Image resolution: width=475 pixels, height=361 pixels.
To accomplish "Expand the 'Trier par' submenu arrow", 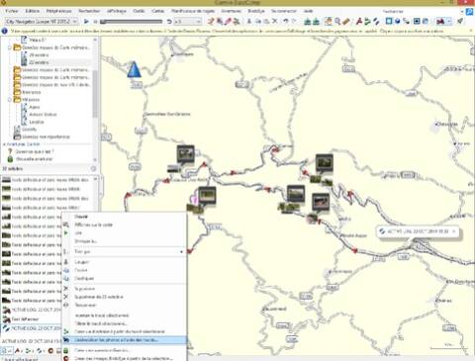I will [x=181, y=251].
